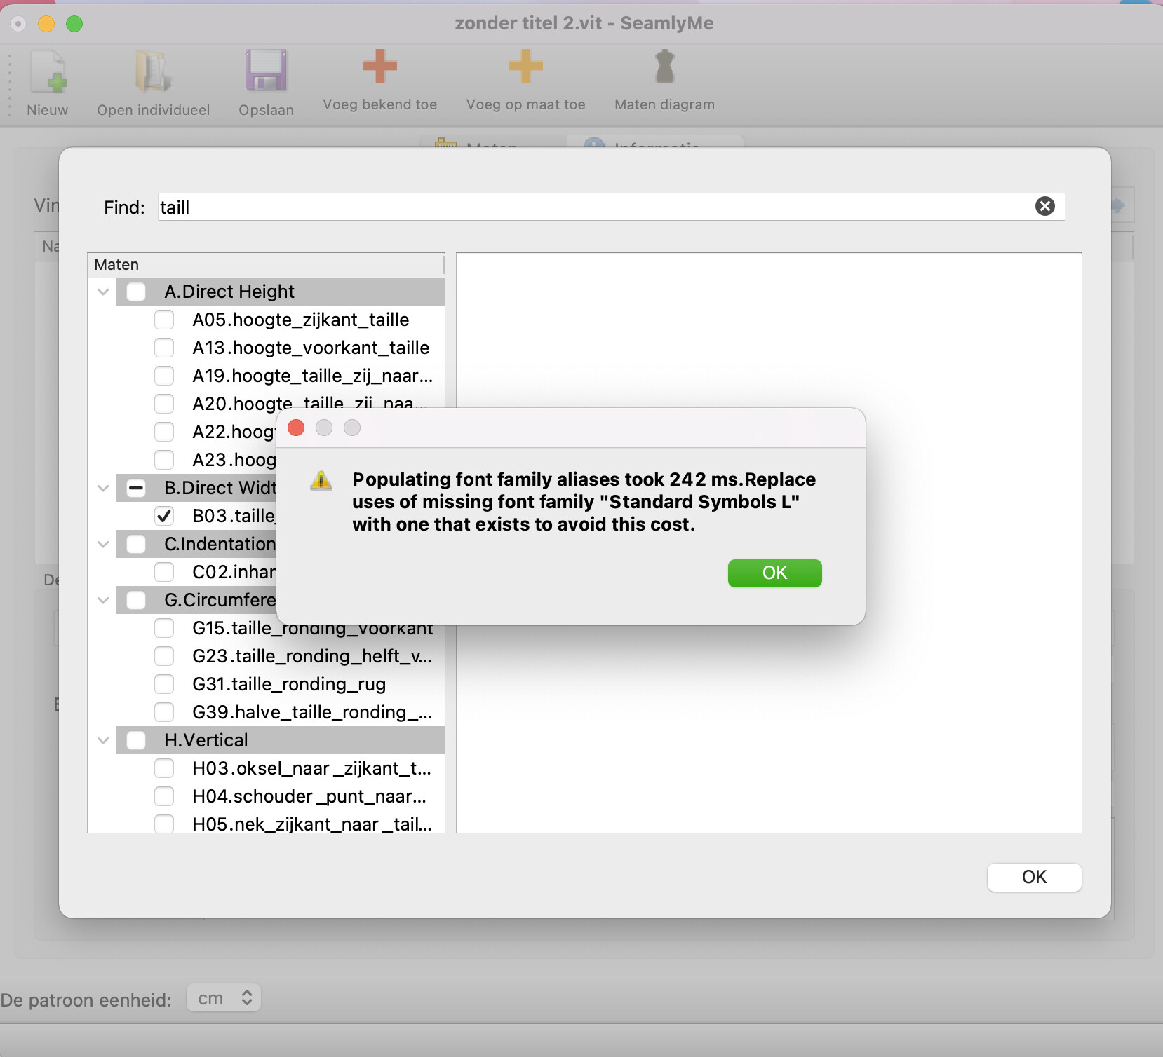This screenshot has height=1057, width=1163.
Task: Enable the G31.taille_ronding_rug checkbox
Action: [x=164, y=684]
